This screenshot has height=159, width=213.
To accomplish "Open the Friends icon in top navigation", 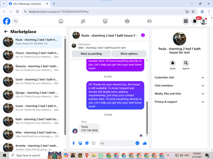I will tap(83, 21).
